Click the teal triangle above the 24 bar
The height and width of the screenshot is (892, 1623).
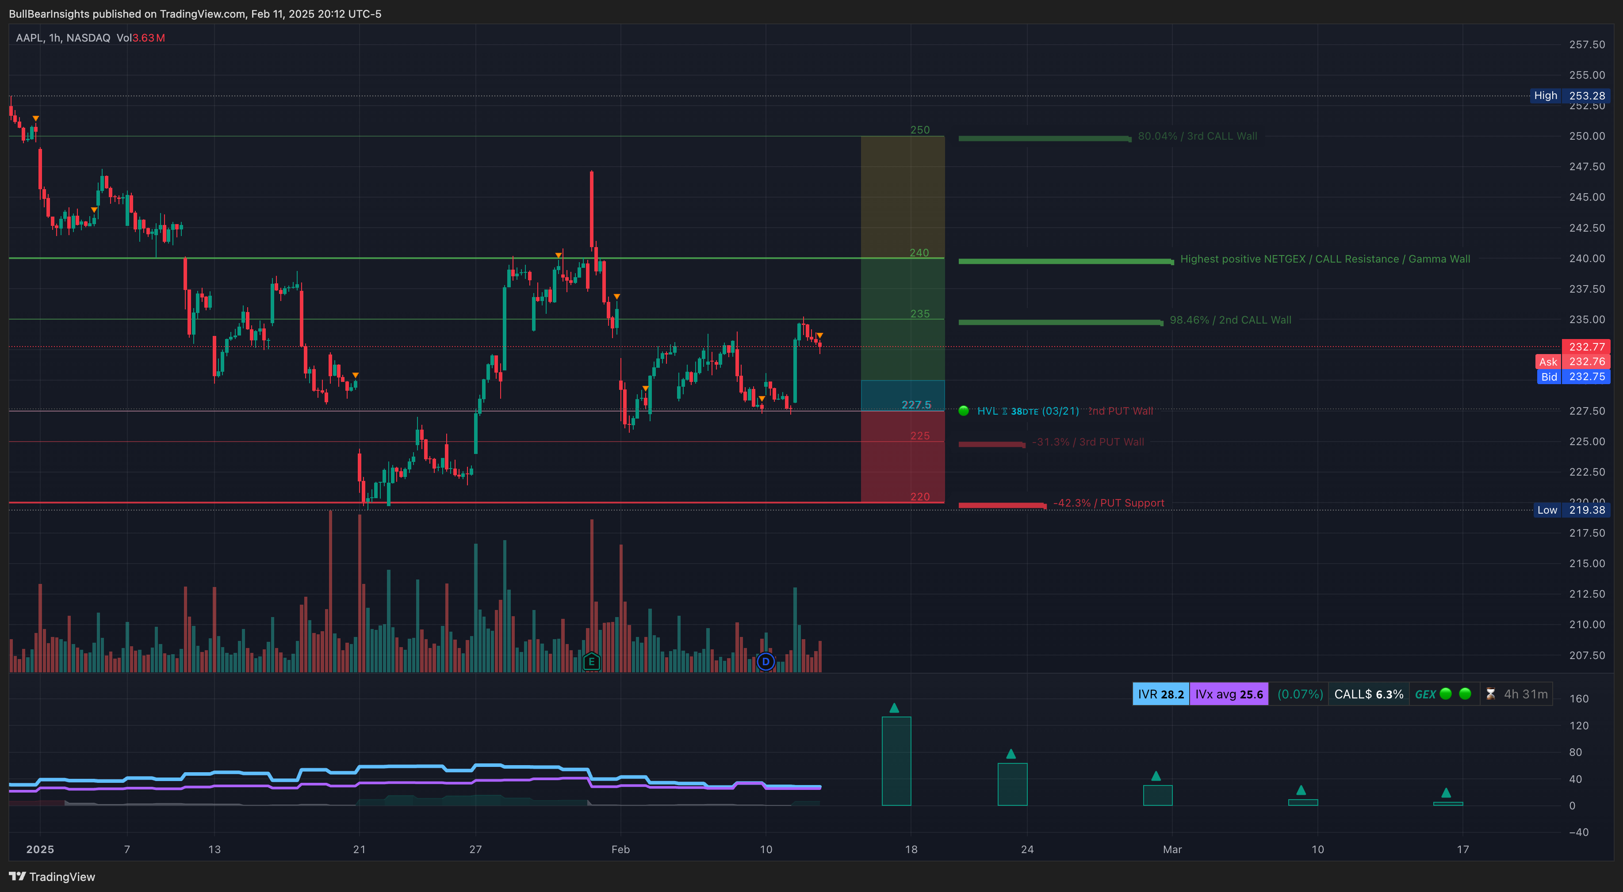(1011, 753)
